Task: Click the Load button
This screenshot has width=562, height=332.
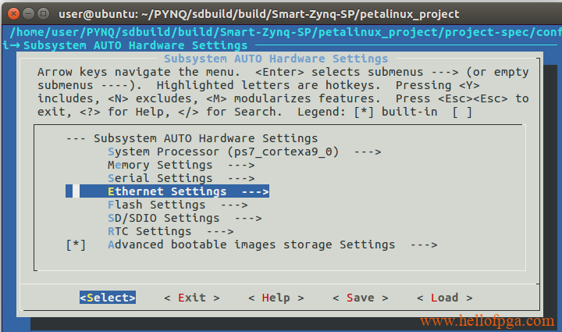Action: (444, 298)
